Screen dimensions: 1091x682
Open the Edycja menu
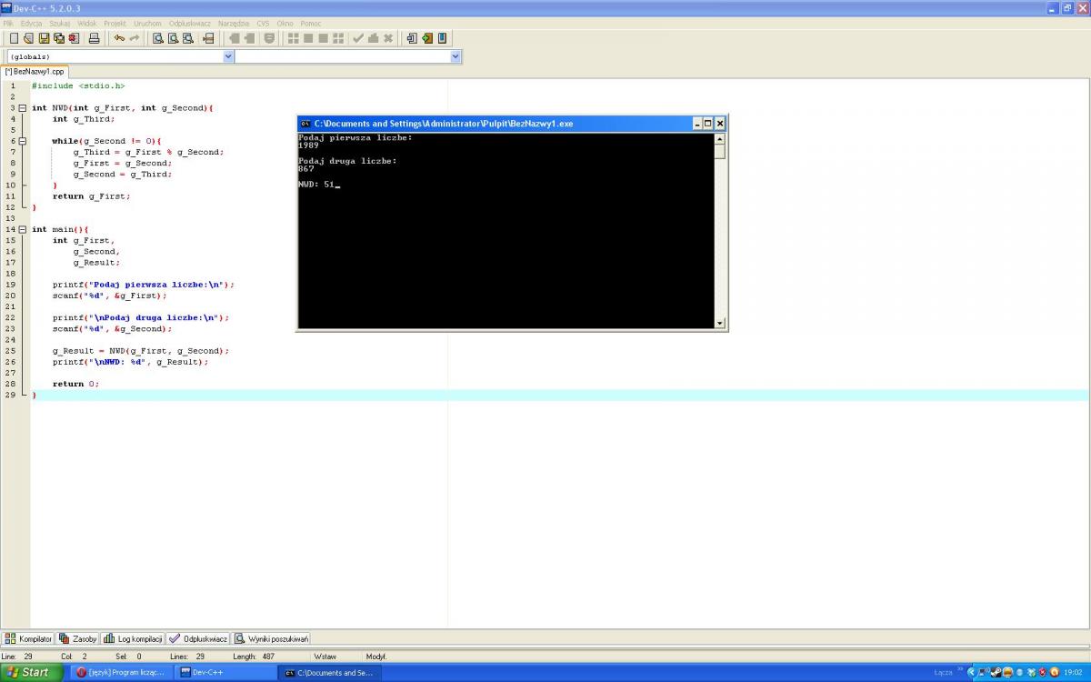[32, 23]
